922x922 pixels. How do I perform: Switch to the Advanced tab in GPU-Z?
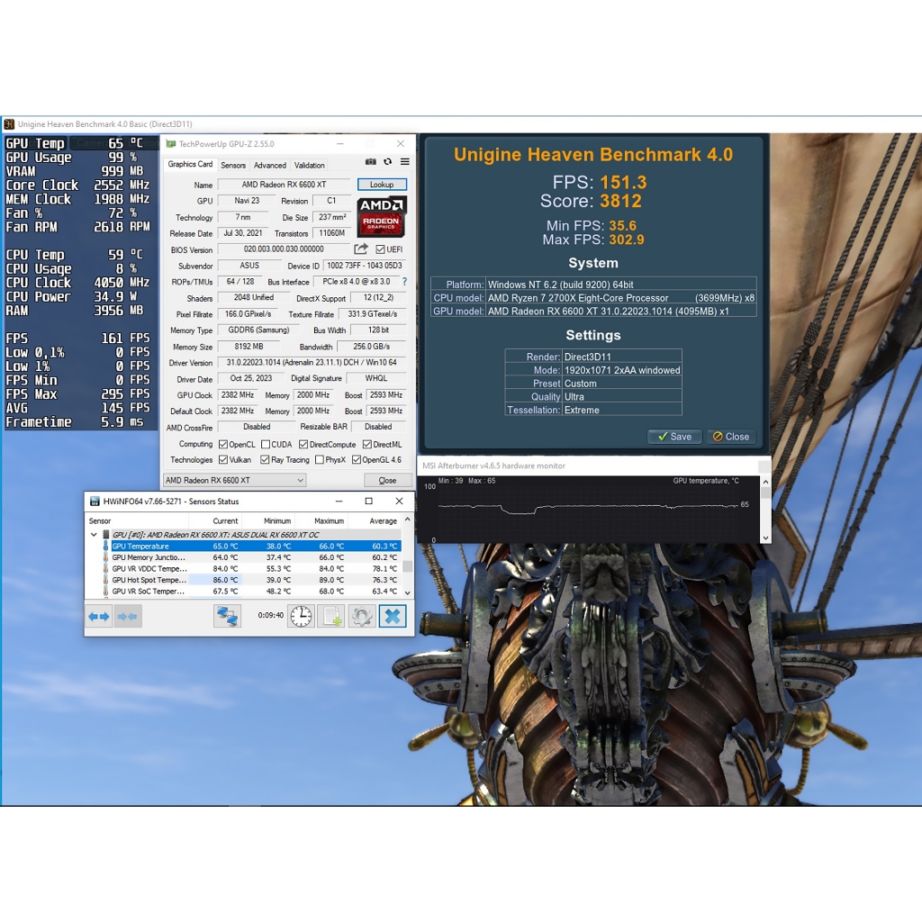(x=270, y=166)
